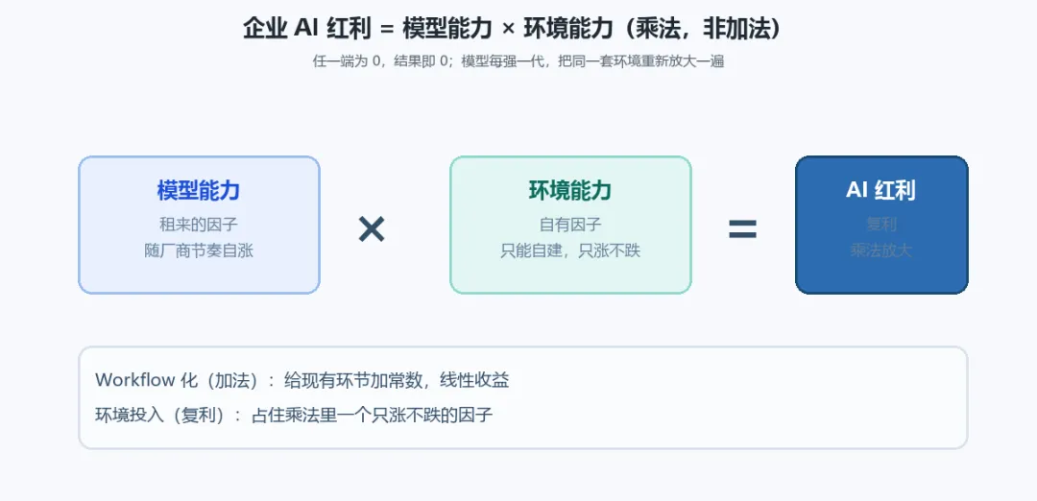Screen dimensions: 1037x501
Task: Click the dark blue AI 红利 box
Action: coord(881,226)
